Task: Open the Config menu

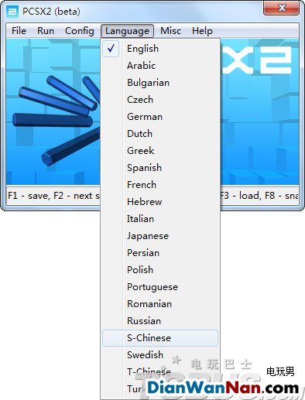Action: [80, 31]
